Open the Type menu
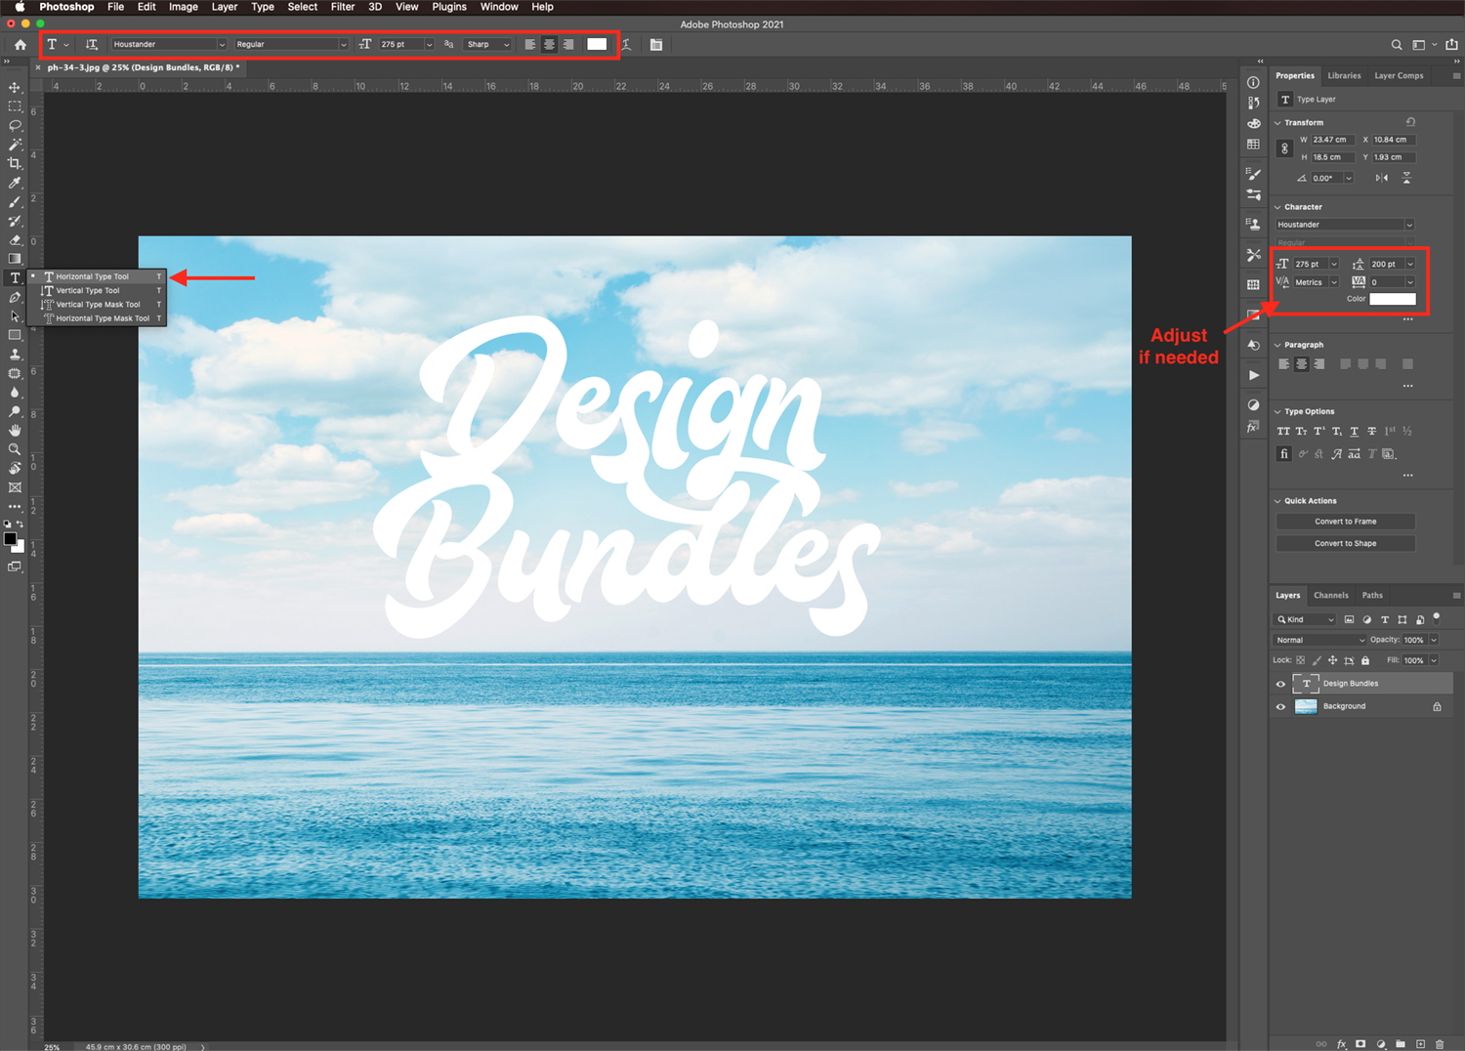Image resolution: width=1465 pixels, height=1051 pixels. 263,7
